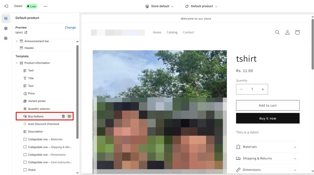Click the Change preview link

click(x=70, y=28)
